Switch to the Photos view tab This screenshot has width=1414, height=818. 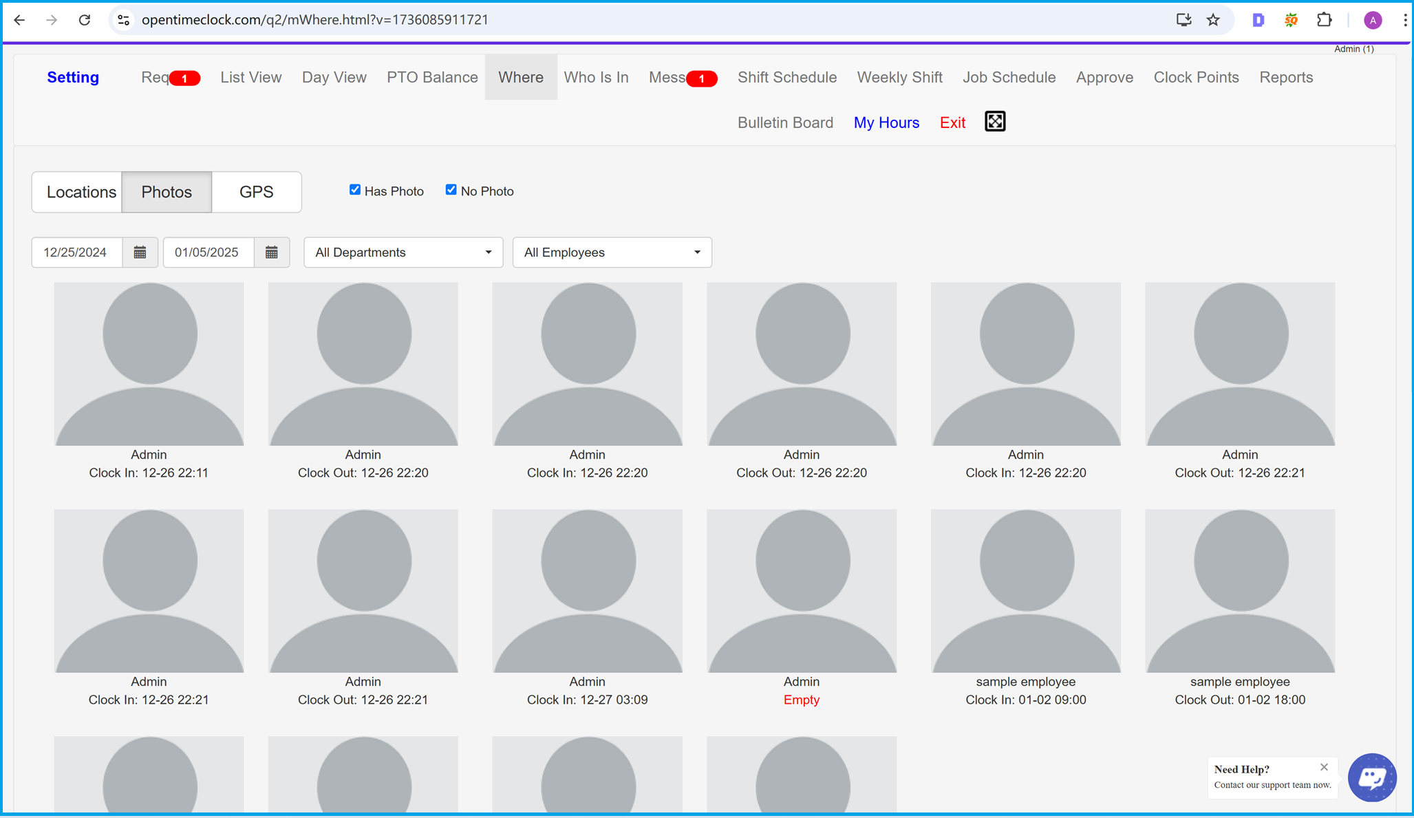pos(166,192)
